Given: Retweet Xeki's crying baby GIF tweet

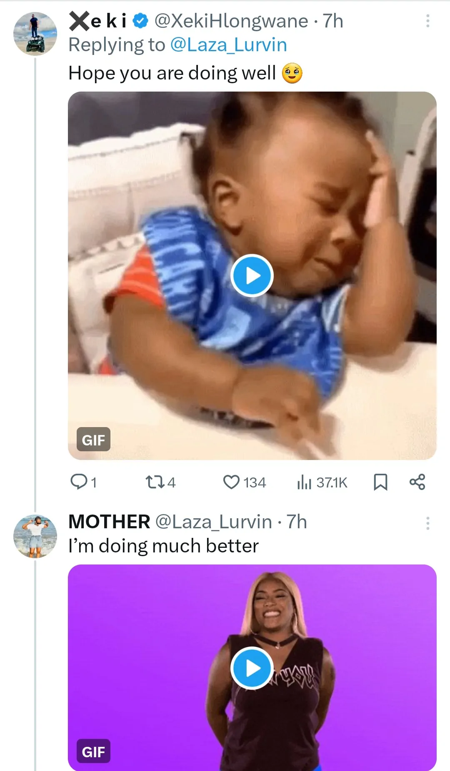Looking at the screenshot, I should (x=160, y=482).
